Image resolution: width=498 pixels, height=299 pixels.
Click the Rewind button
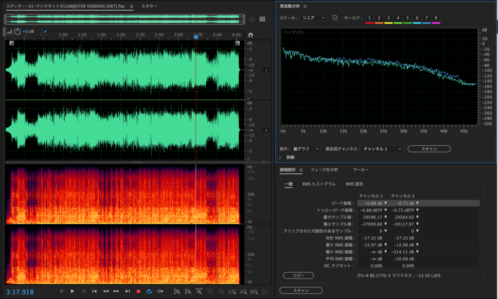pyautogui.click(x=106, y=291)
